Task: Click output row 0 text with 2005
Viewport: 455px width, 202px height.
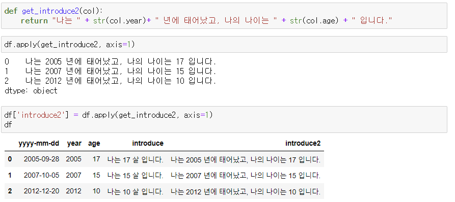Action: (120, 62)
